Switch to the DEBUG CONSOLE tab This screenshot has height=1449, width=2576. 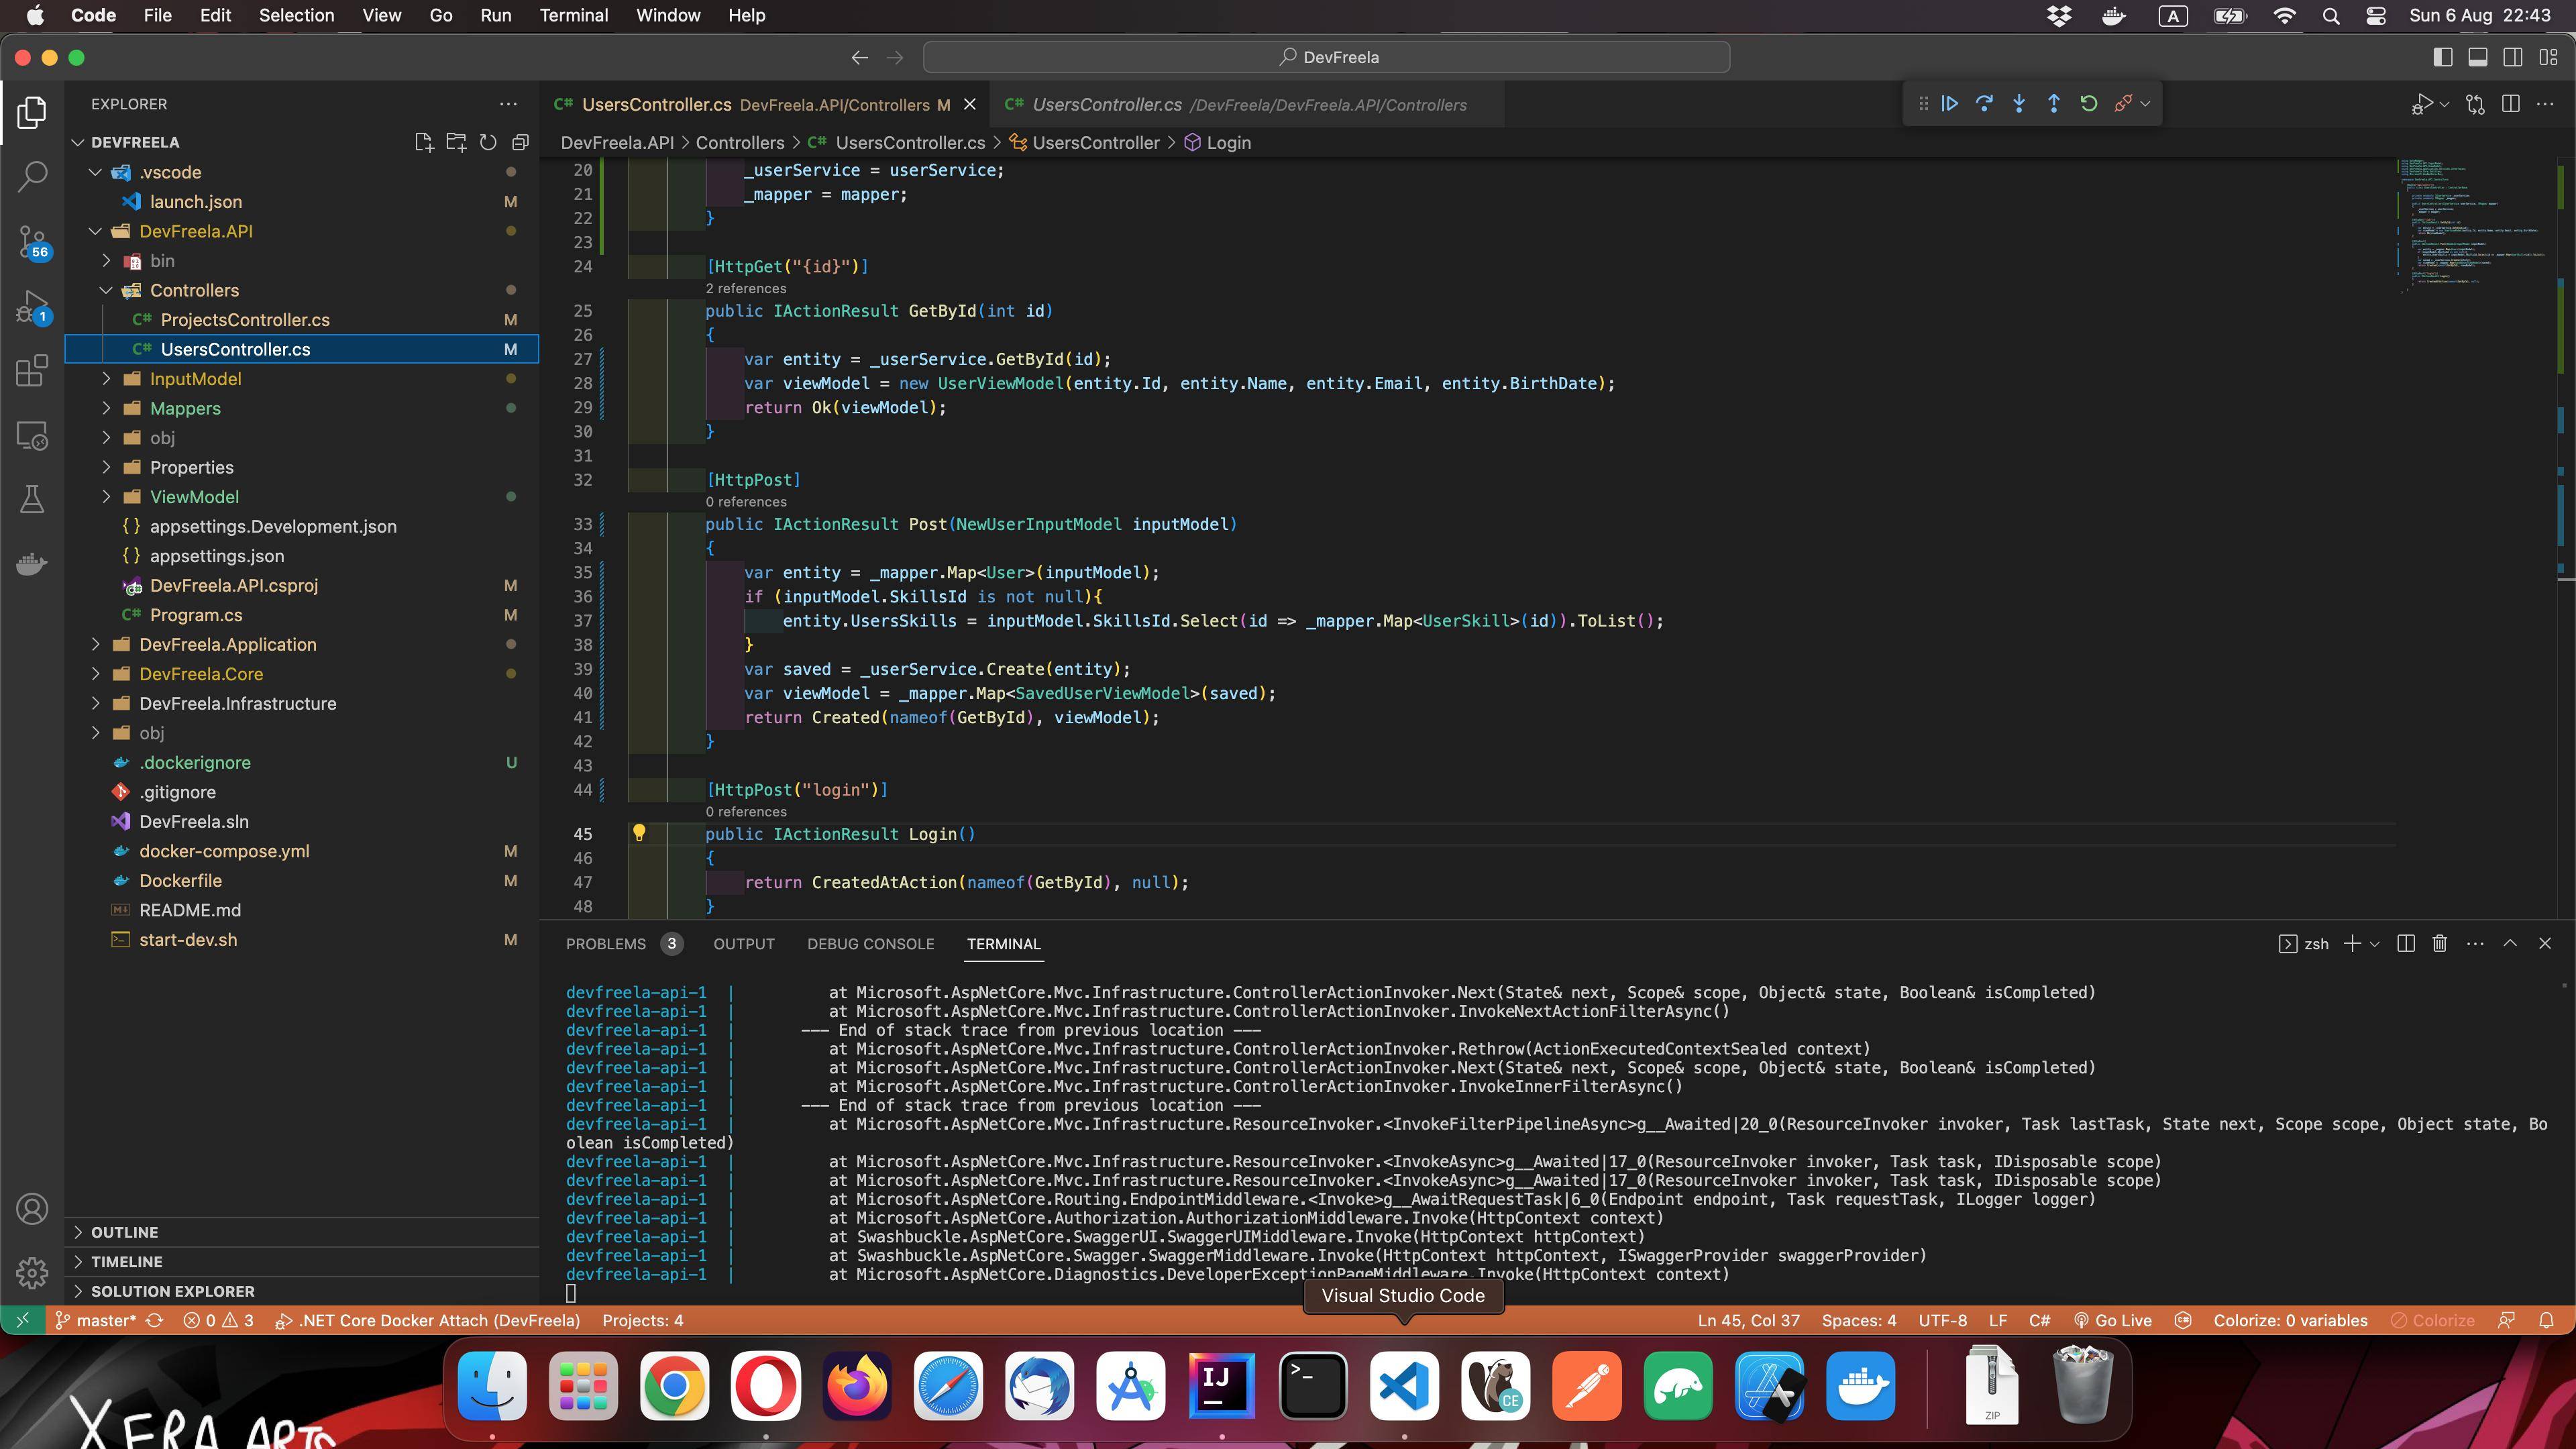(x=871, y=944)
